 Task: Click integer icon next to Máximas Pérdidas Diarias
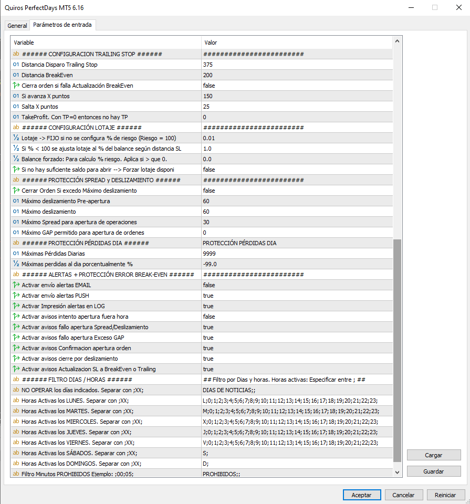coord(16,254)
